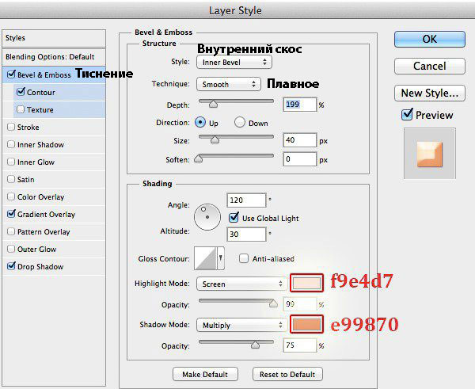Screen dimensions: 475x389
Task: Click the Shadow Opacity slider handle
Action: [x=256, y=345]
